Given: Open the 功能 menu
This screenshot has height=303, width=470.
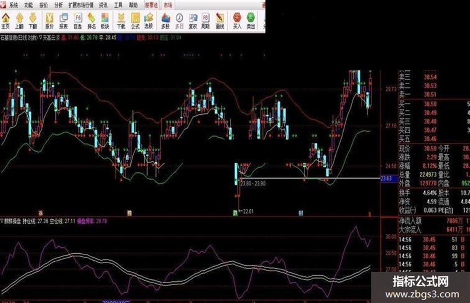Looking at the screenshot, I should point(28,5).
